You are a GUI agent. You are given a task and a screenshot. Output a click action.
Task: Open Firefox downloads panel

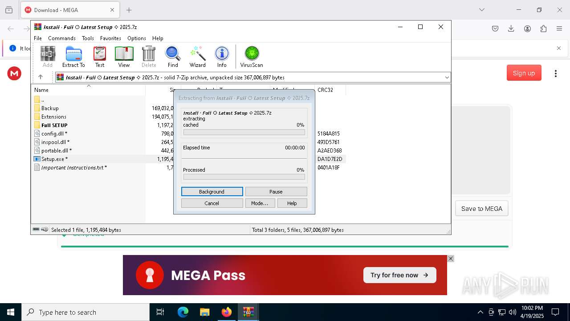(511, 29)
